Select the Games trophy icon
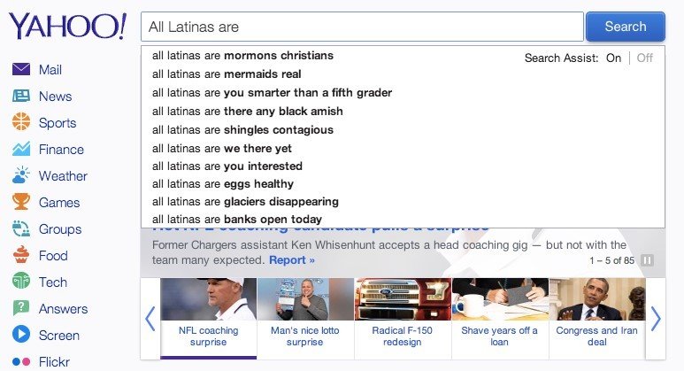684x371 pixels. pos(21,203)
